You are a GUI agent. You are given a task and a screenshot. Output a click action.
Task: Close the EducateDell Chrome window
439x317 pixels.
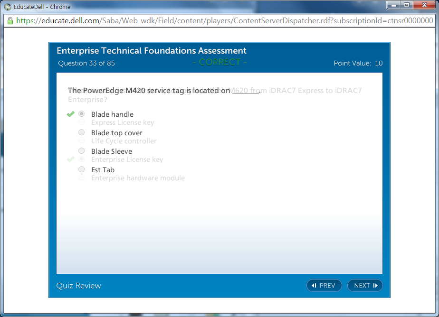[424, 5]
